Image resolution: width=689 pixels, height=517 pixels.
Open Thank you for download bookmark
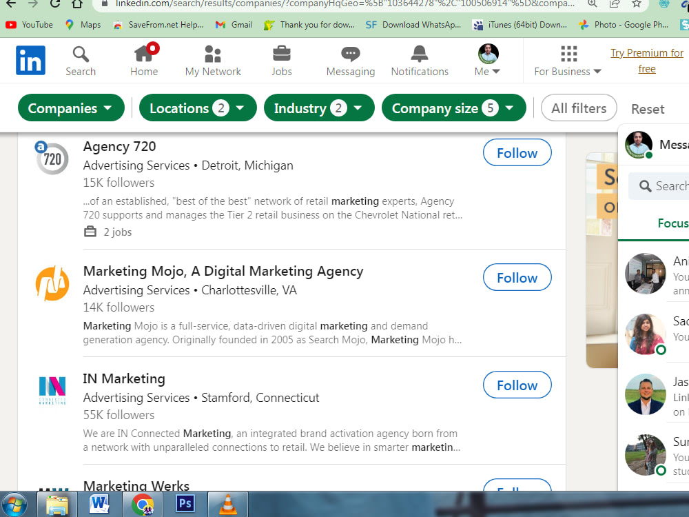(x=309, y=25)
